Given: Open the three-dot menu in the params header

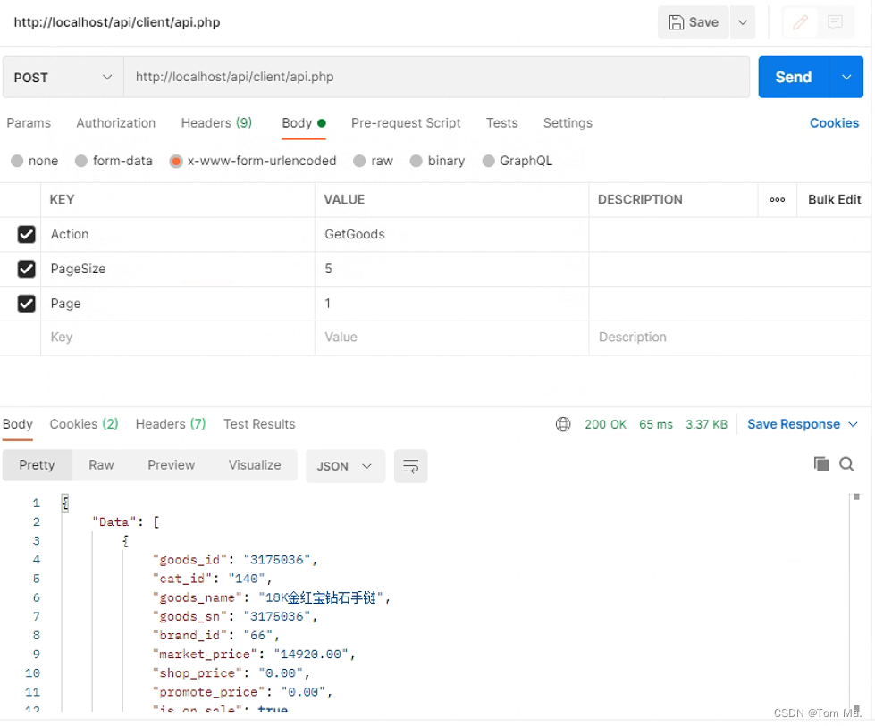Looking at the screenshot, I should 777,199.
